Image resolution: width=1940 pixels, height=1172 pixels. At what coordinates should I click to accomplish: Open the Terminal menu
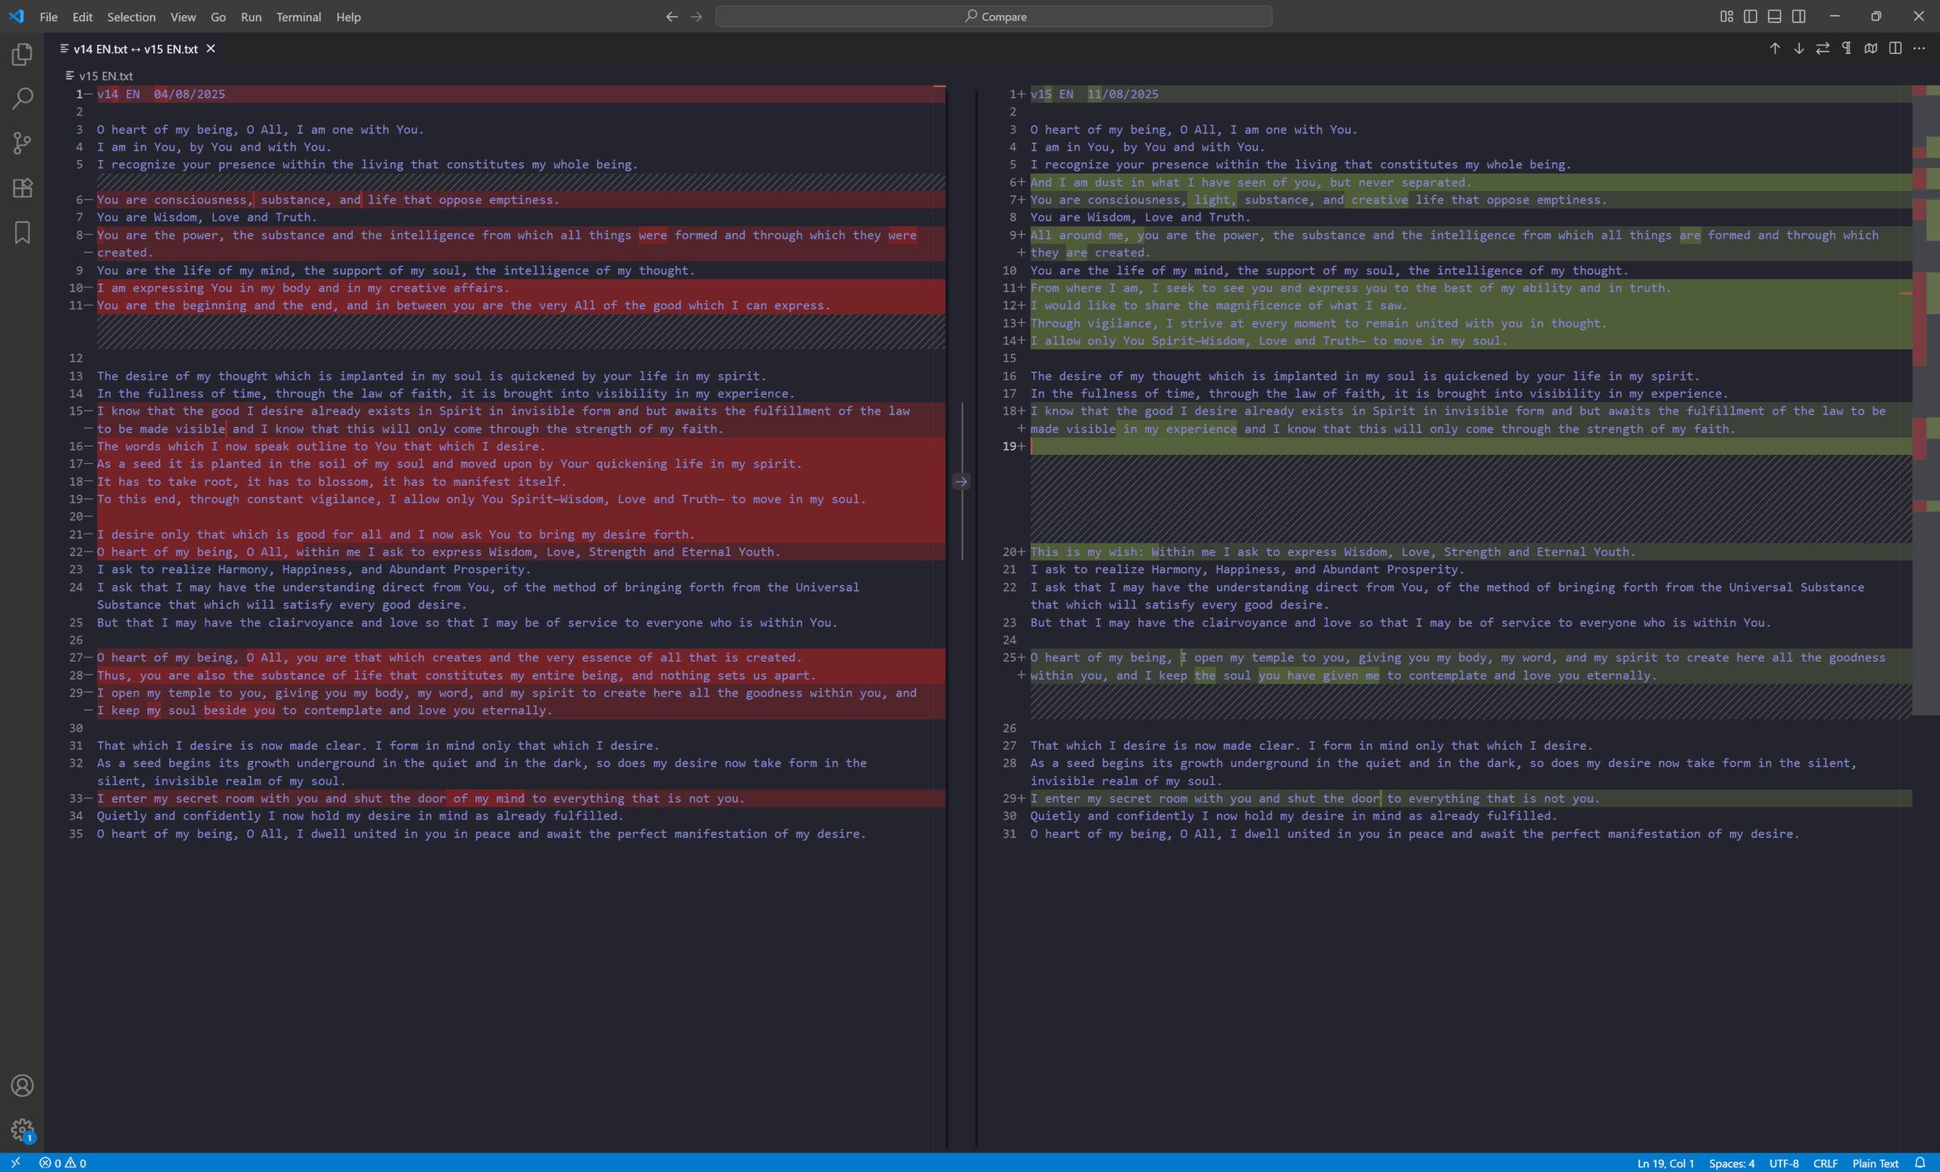pyautogui.click(x=299, y=17)
